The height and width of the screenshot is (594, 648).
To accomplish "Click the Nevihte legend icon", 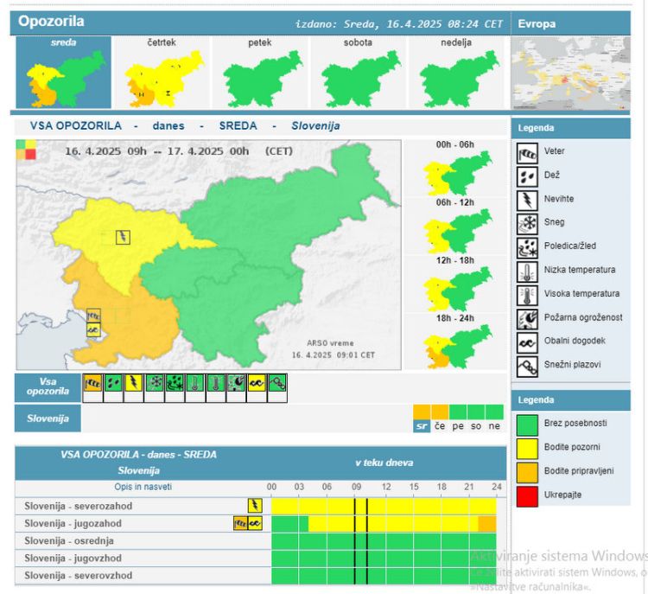I will tap(527, 201).
